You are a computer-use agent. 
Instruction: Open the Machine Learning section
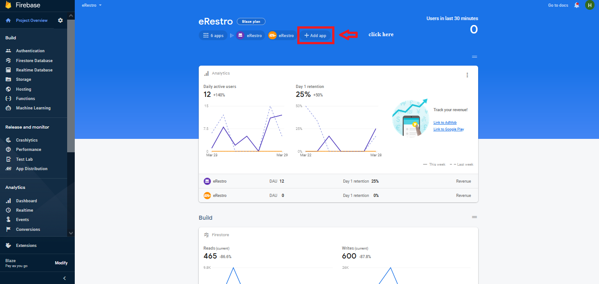point(33,108)
